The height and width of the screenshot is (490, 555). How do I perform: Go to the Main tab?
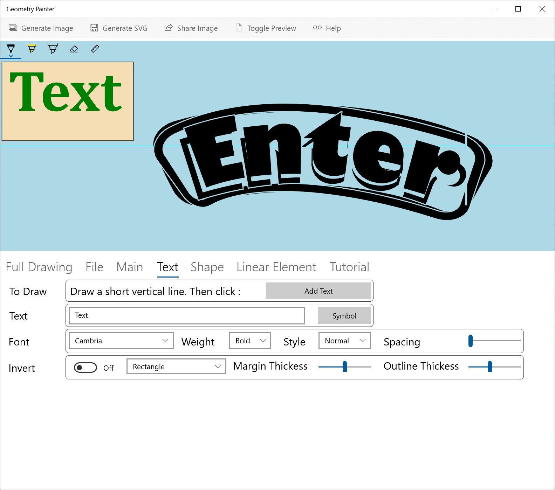pyautogui.click(x=130, y=267)
